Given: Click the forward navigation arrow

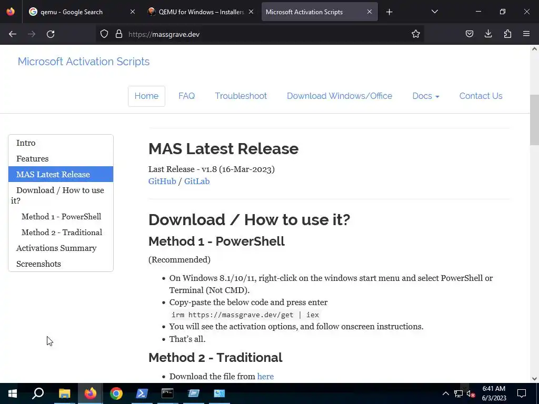Looking at the screenshot, I should pyautogui.click(x=32, y=34).
